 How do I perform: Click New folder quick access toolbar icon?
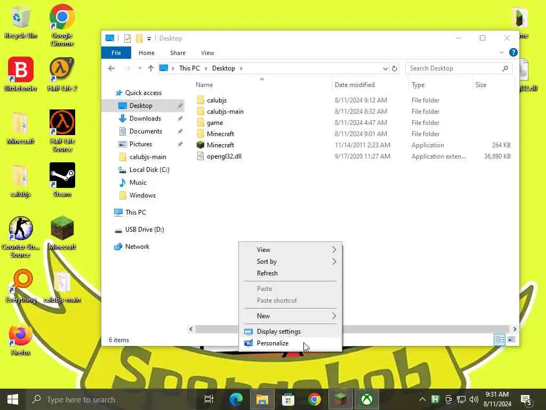(x=139, y=38)
